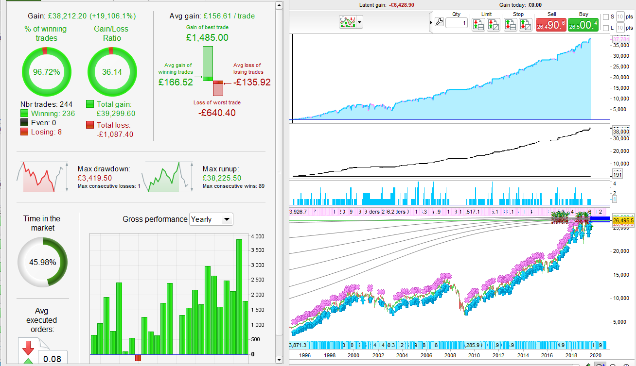636x366 pixels.
Task: Enable the S stop checkbox
Action: [605, 17]
